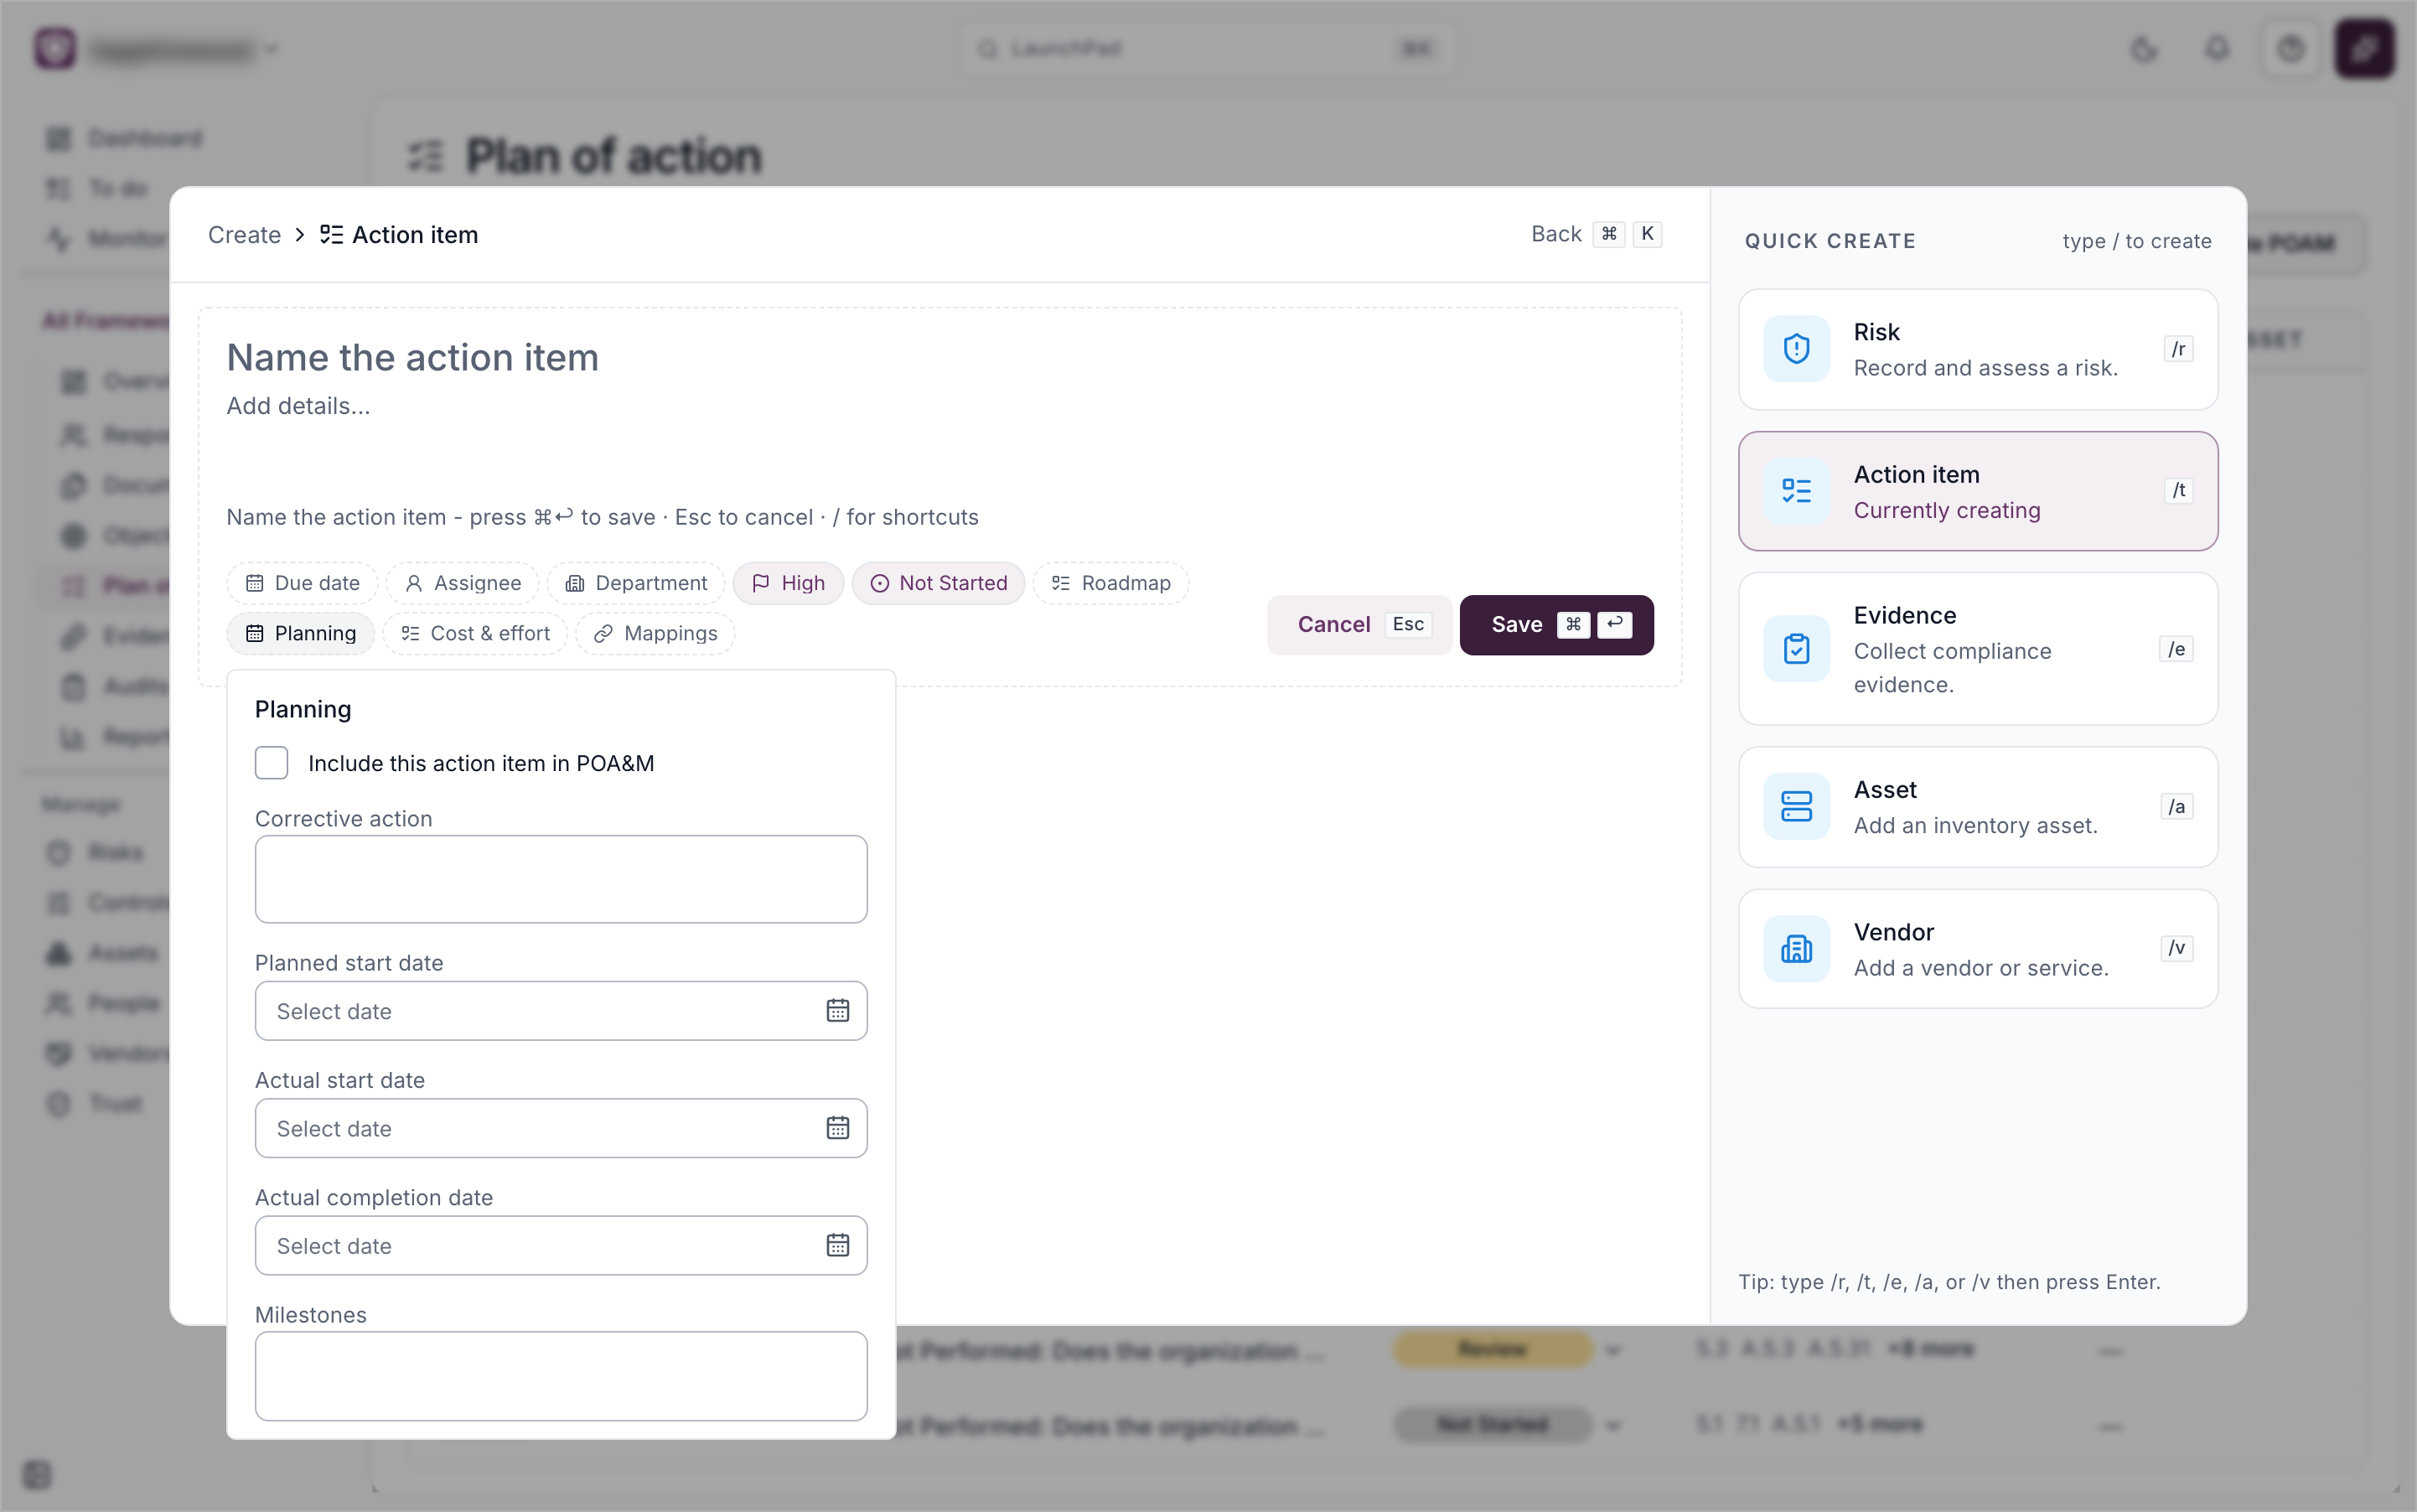Open Actual start date calendar icon

click(x=838, y=1128)
